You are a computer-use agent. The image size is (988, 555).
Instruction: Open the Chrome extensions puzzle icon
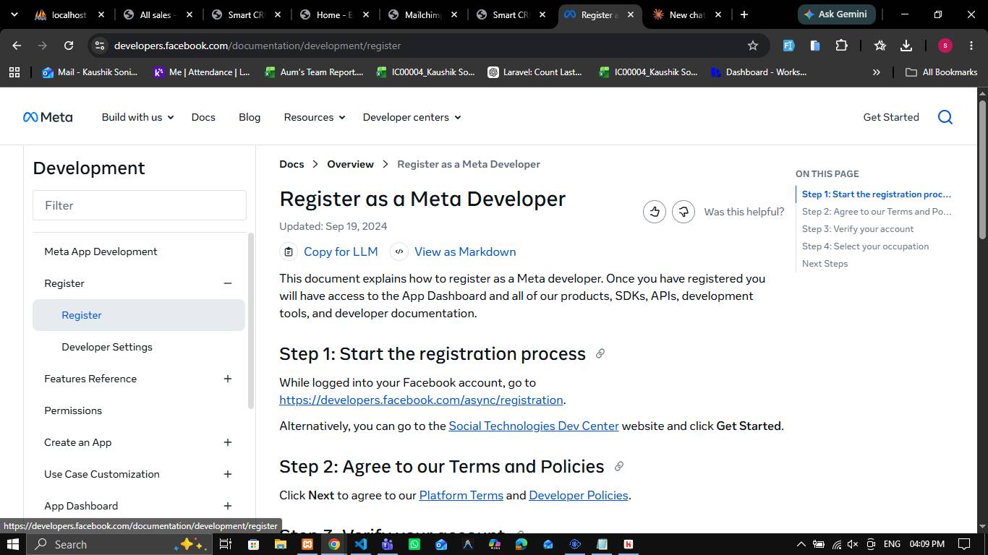[x=841, y=46]
